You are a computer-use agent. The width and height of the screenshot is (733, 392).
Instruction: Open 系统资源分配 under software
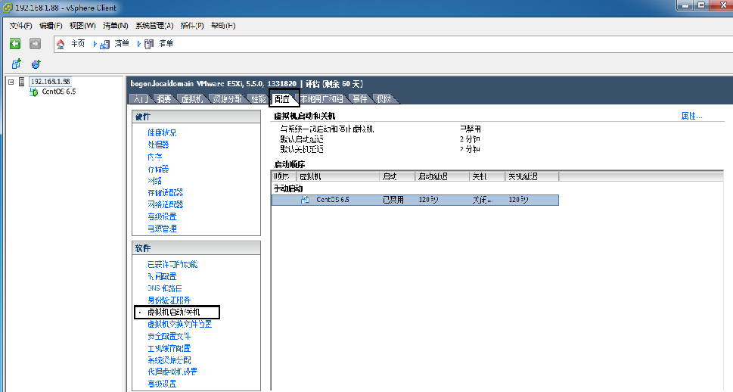169,360
